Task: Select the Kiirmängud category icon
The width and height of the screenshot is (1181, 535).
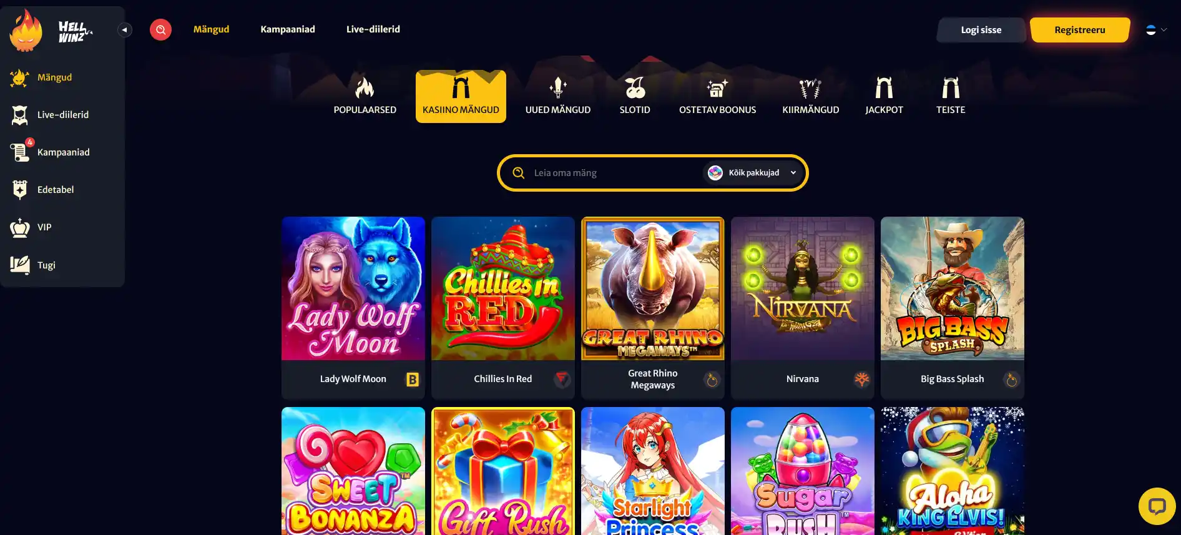Action: 810,88
